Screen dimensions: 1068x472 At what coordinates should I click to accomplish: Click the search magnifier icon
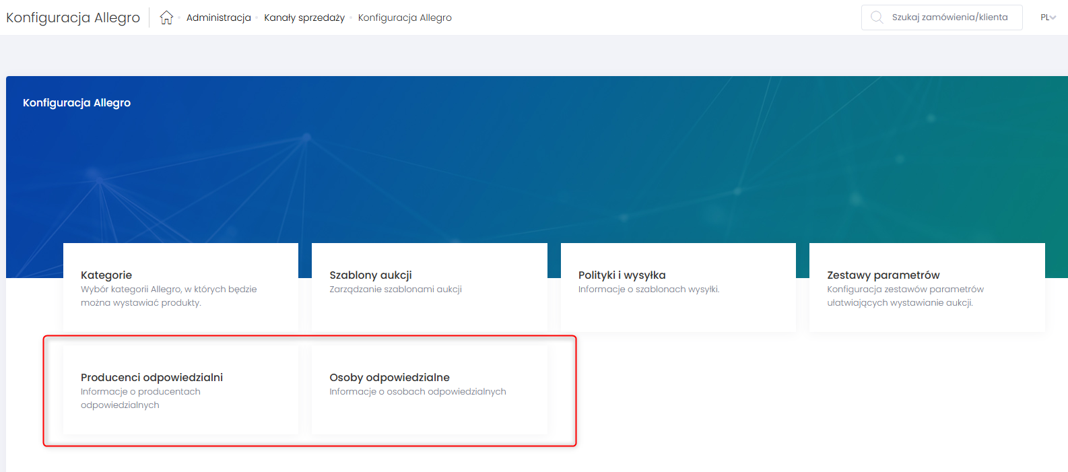click(877, 18)
